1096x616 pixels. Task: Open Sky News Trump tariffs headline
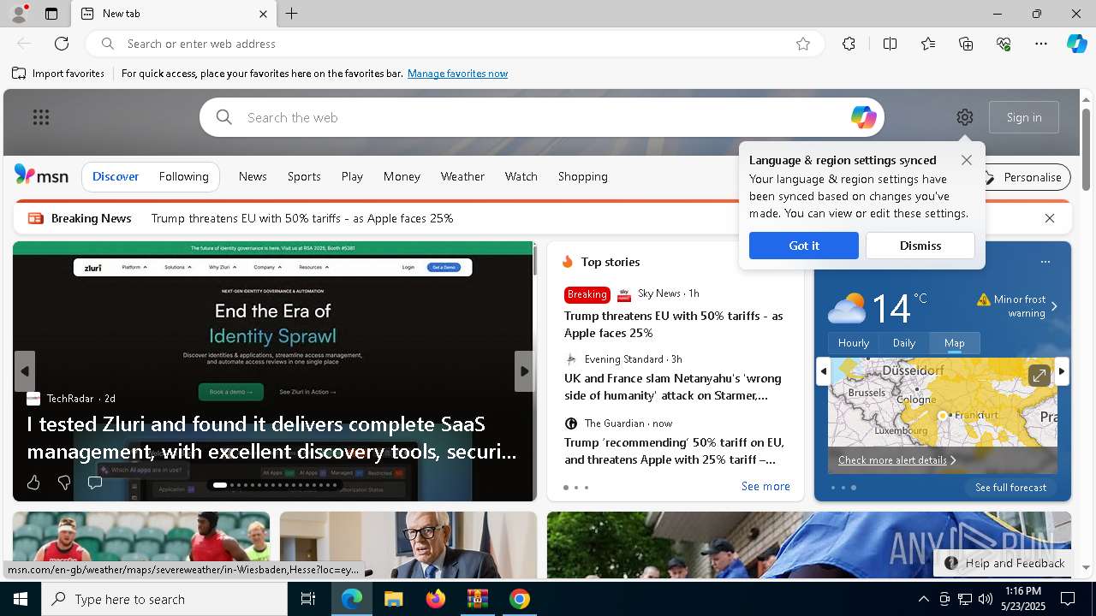click(673, 324)
